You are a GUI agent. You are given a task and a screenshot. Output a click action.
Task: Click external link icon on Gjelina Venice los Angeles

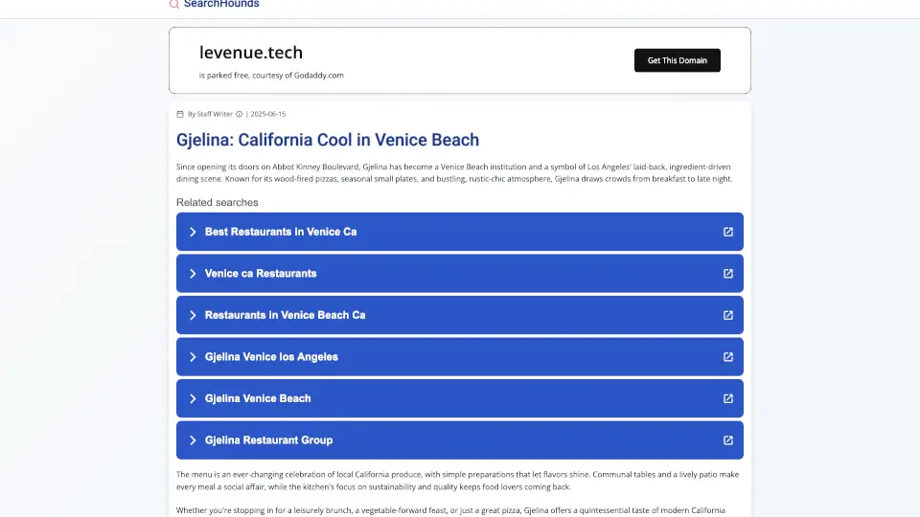(727, 357)
